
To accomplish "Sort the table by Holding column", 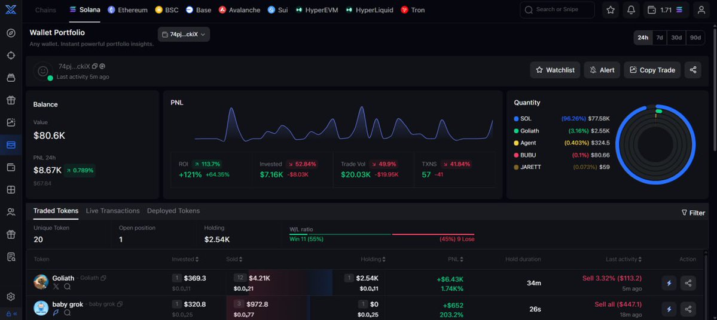I will click(x=373, y=259).
